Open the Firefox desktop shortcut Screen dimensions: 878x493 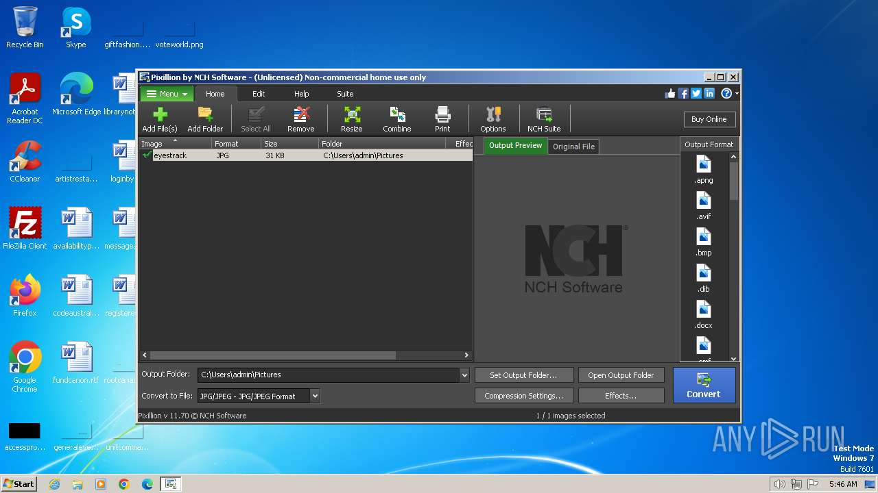[25, 296]
